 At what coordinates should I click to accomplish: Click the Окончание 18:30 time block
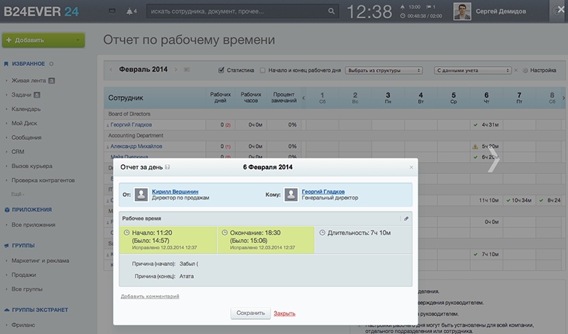click(266, 239)
